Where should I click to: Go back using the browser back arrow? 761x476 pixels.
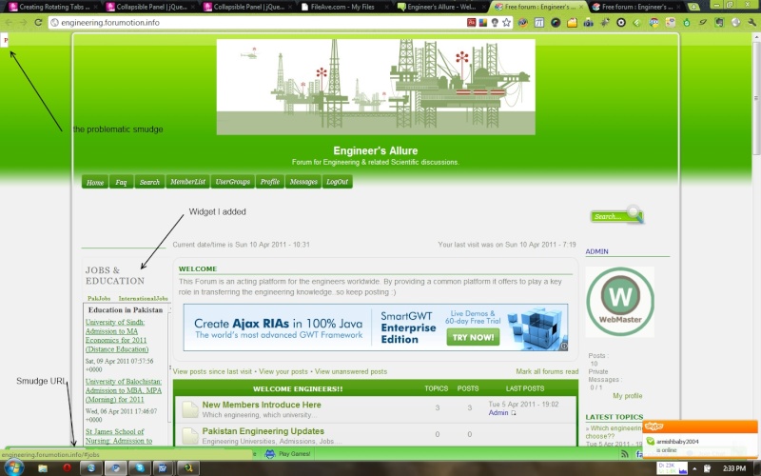[9, 22]
